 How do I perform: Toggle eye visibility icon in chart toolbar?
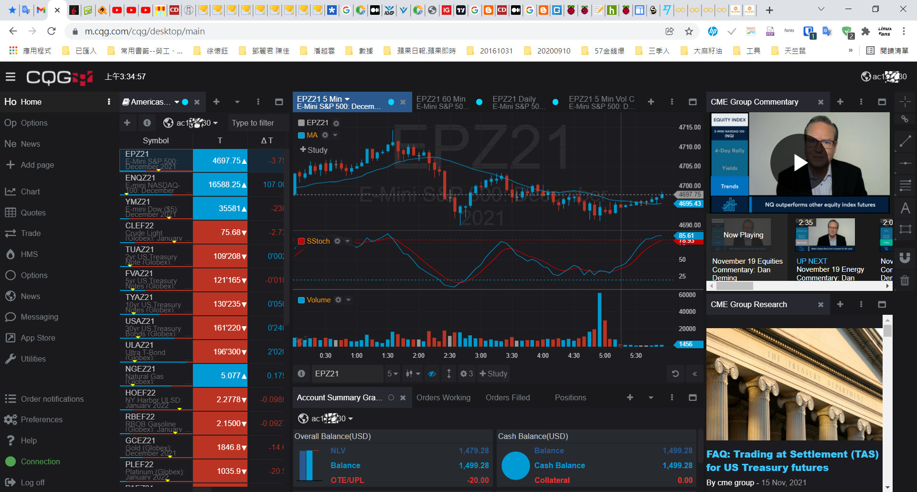pyautogui.click(x=432, y=374)
